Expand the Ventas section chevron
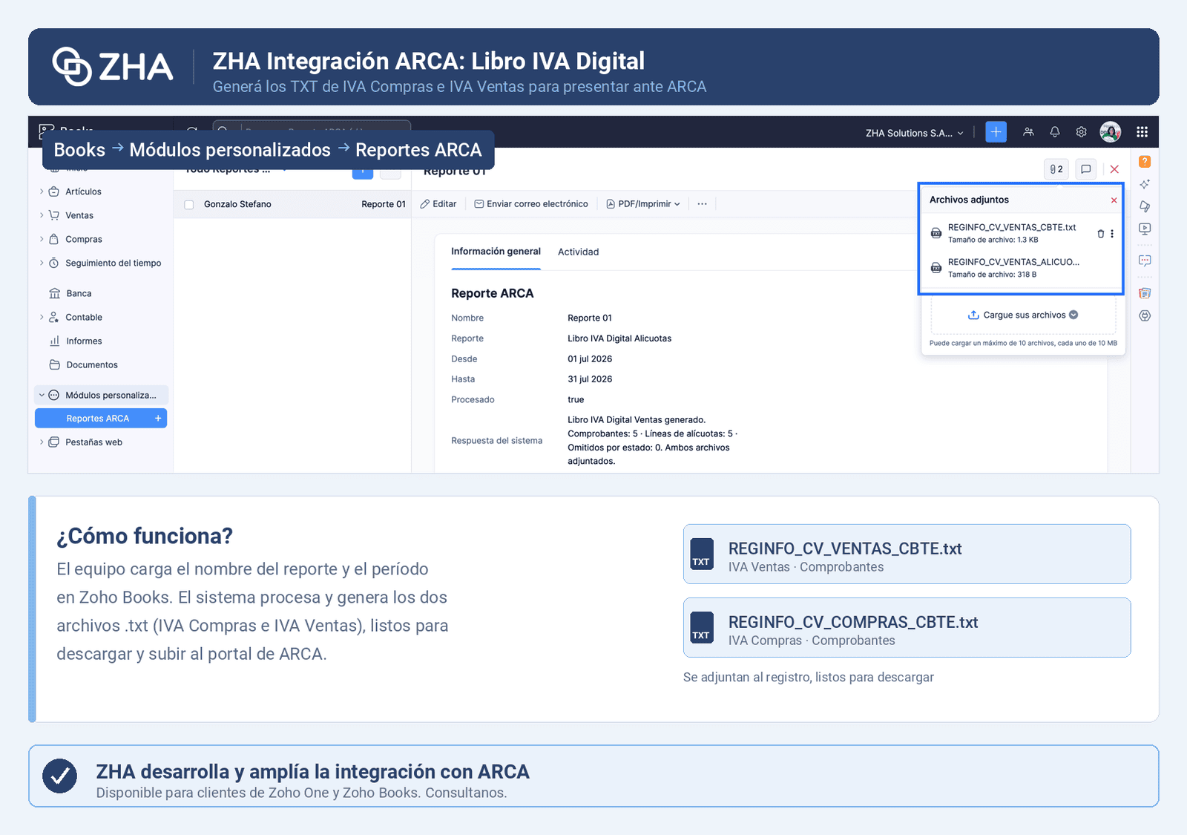The height and width of the screenshot is (835, 1187). [42, 215]
